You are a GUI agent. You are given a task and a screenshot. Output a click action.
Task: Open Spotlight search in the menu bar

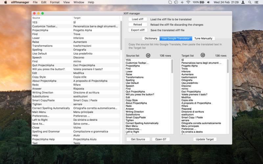[x=250, y=2]
